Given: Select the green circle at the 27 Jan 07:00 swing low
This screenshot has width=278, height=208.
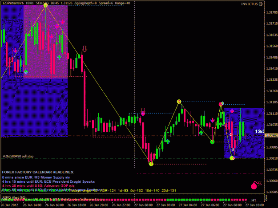Looking at the screenshot, I should point(212,142).
